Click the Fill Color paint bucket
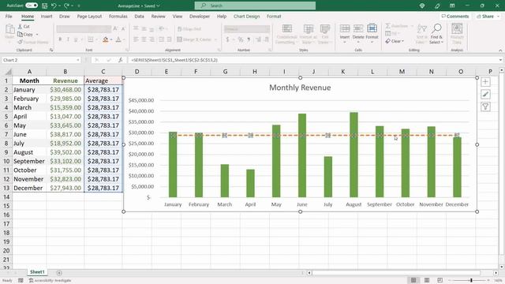This screenshot has height=284, width=505. [x=105, y=39]
